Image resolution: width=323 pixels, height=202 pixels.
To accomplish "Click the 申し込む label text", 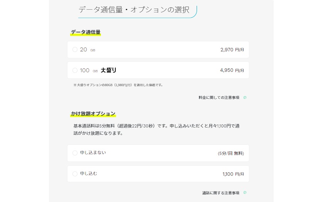I will [88, 173].
